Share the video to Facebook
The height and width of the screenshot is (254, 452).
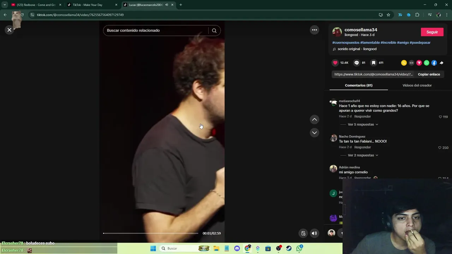pyautogui.click(x=434, y=63)
